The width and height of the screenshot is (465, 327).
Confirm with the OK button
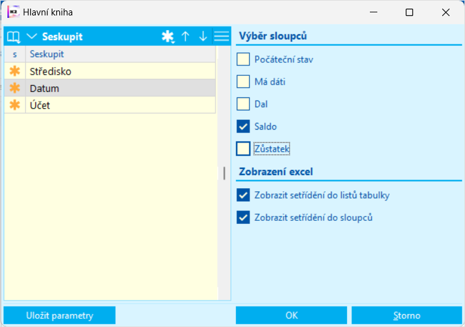click(291, 315)
